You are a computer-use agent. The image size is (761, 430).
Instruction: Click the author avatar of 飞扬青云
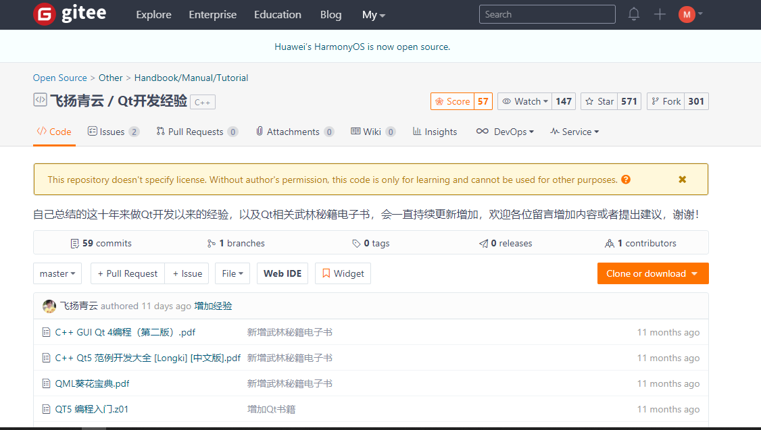pyautogui.click(x=49, y=306)
